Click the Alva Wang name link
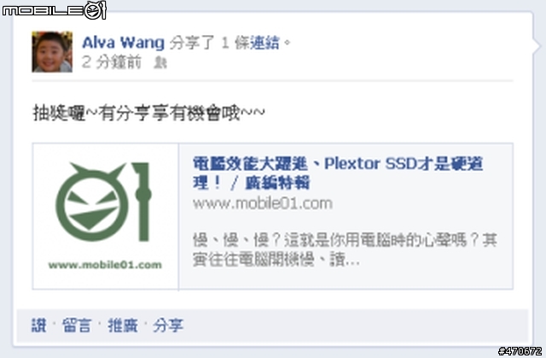Image resolution: width=546 pixels, height=358 pixels. [x=123, y=43]
